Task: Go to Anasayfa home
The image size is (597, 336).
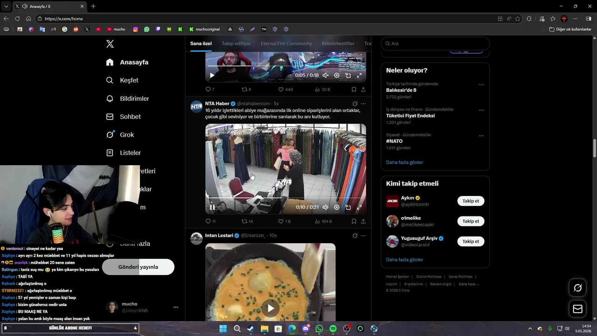Action: point(127,62)
